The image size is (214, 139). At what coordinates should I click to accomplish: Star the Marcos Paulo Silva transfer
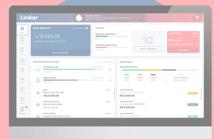click(x=38, y=105)
